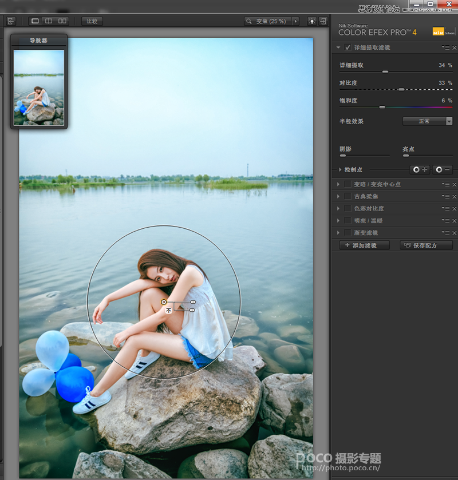Screen dimensions: 458x480
Task: Click the 添加滤镜 add filter button
Action: pos(364,245)
